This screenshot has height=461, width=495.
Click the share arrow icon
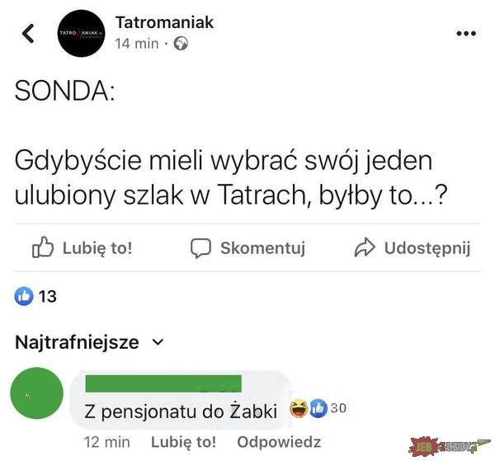[365, 247]
